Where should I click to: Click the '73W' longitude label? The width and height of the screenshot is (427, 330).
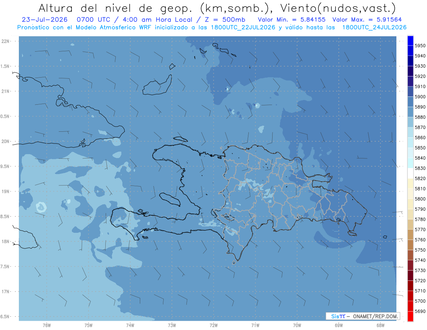pyautogui.click(x=172, y=325)
